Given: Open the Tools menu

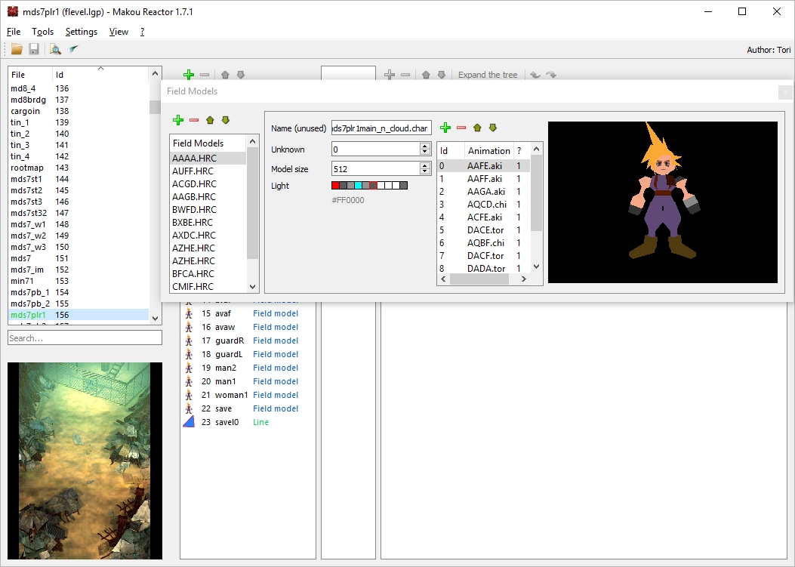Looking at the screenshot, I should click(x=42, y=32).
